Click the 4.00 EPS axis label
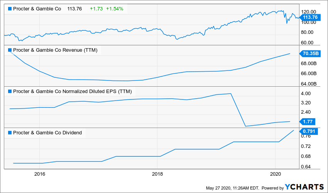Viewport: 328px width, 193px height. [x=306, y=94]
